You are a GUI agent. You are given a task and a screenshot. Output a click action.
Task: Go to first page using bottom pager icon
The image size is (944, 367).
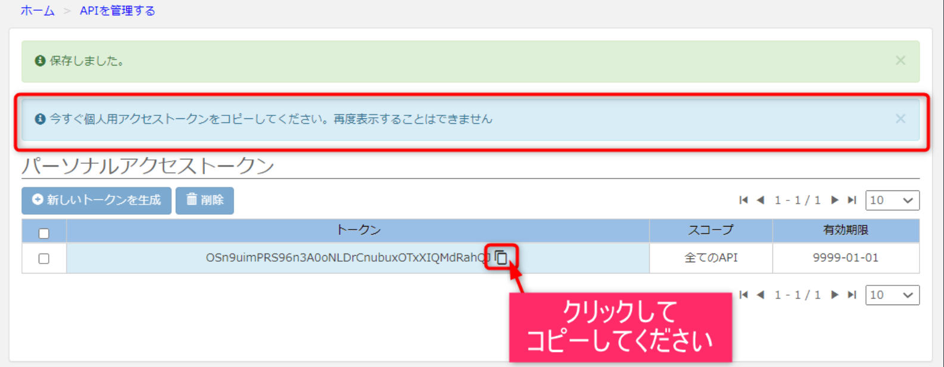click(743, 295)
